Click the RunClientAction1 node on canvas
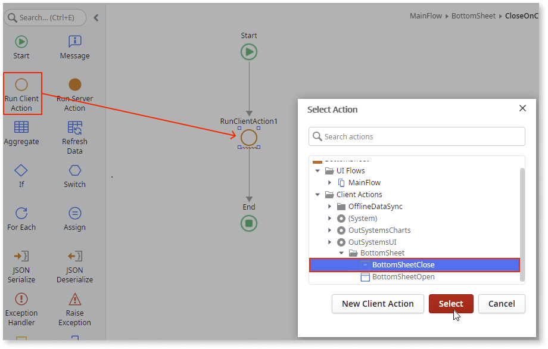The width and height of the screenshot is (548, 349). pyautogui.click(x=249, y=138)
